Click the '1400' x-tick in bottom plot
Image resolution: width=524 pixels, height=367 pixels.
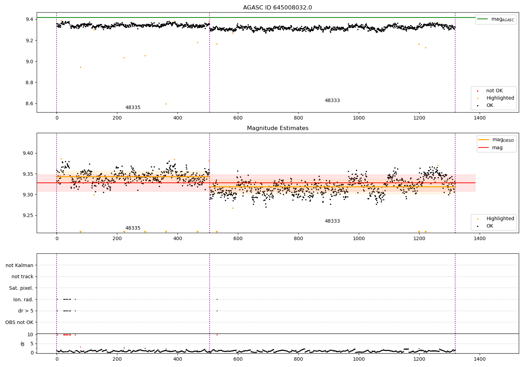(480, 359)
